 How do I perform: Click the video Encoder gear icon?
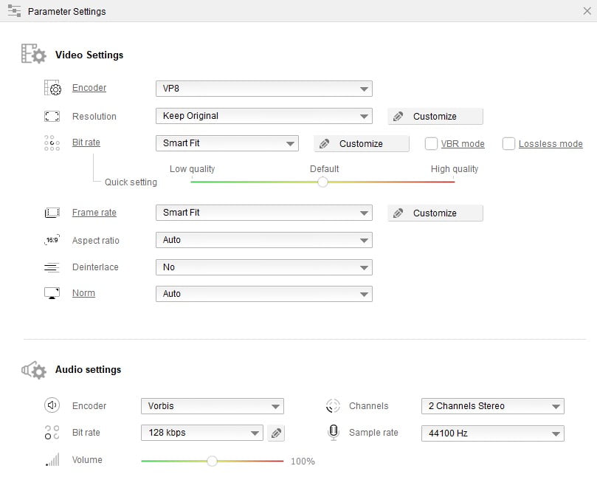pyautogui.click(x=52, y=89)
